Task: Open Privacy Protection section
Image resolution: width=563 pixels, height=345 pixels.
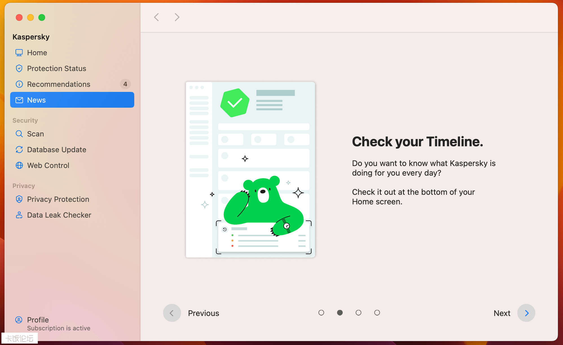Action: tap(72, 199)
